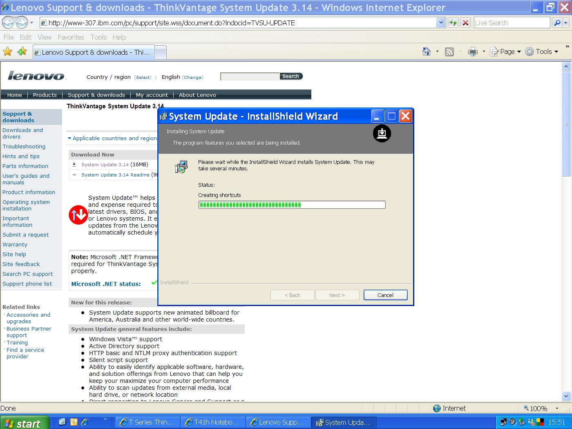
Task: Click the installation progress bar
Action: (x=292, y=205)
